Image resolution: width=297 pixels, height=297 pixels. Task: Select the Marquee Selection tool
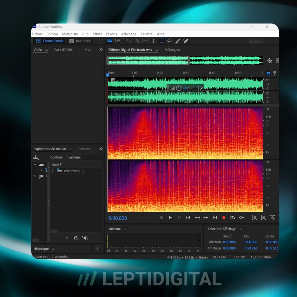(162, 41)
